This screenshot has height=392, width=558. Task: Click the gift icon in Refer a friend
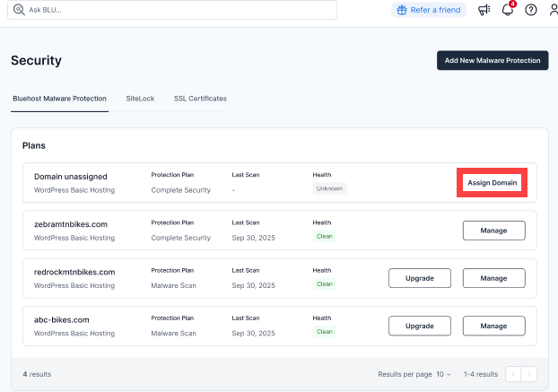pyautogui.click(x=402, y=10)
